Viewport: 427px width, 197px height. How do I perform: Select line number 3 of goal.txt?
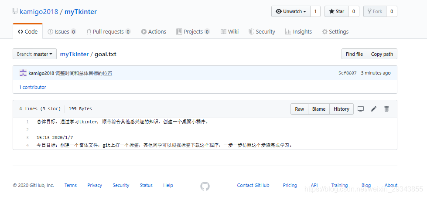pos(27,137)
